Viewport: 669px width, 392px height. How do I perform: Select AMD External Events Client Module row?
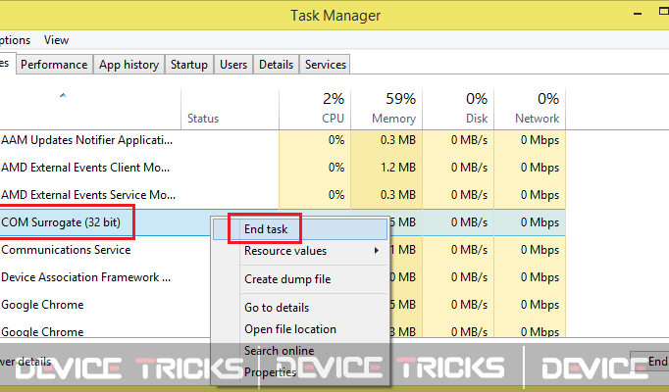(283, 168)
